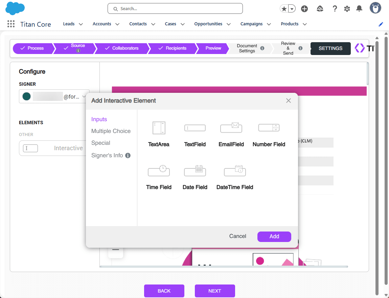Open Salesforce notifications bell
This screenshot has height=298, width=389.
click(x=359, y=9)
